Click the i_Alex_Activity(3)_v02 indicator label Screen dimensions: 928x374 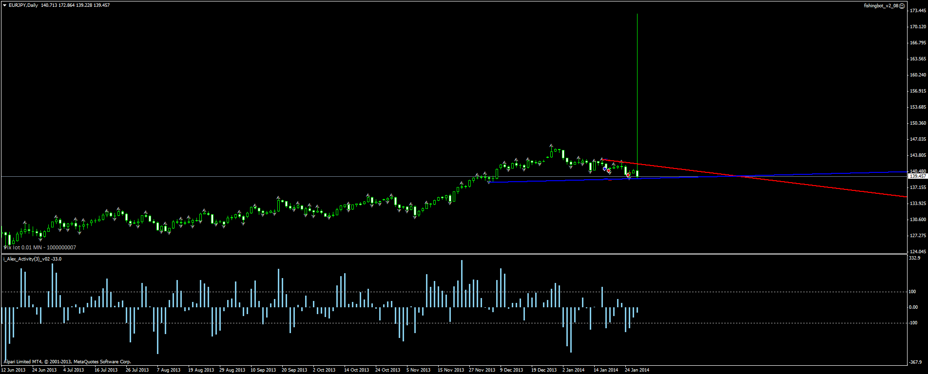pyautogui.click(x=32, y=259)
